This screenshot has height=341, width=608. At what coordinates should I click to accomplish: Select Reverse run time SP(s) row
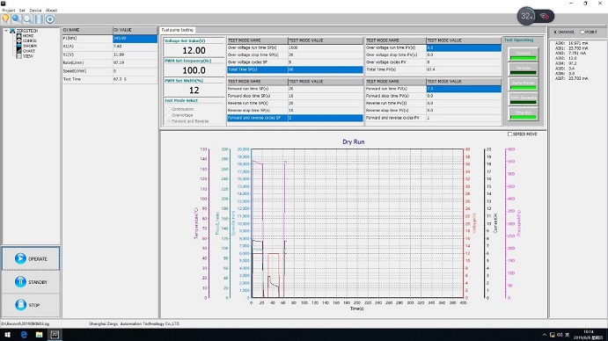pos(295,103)
